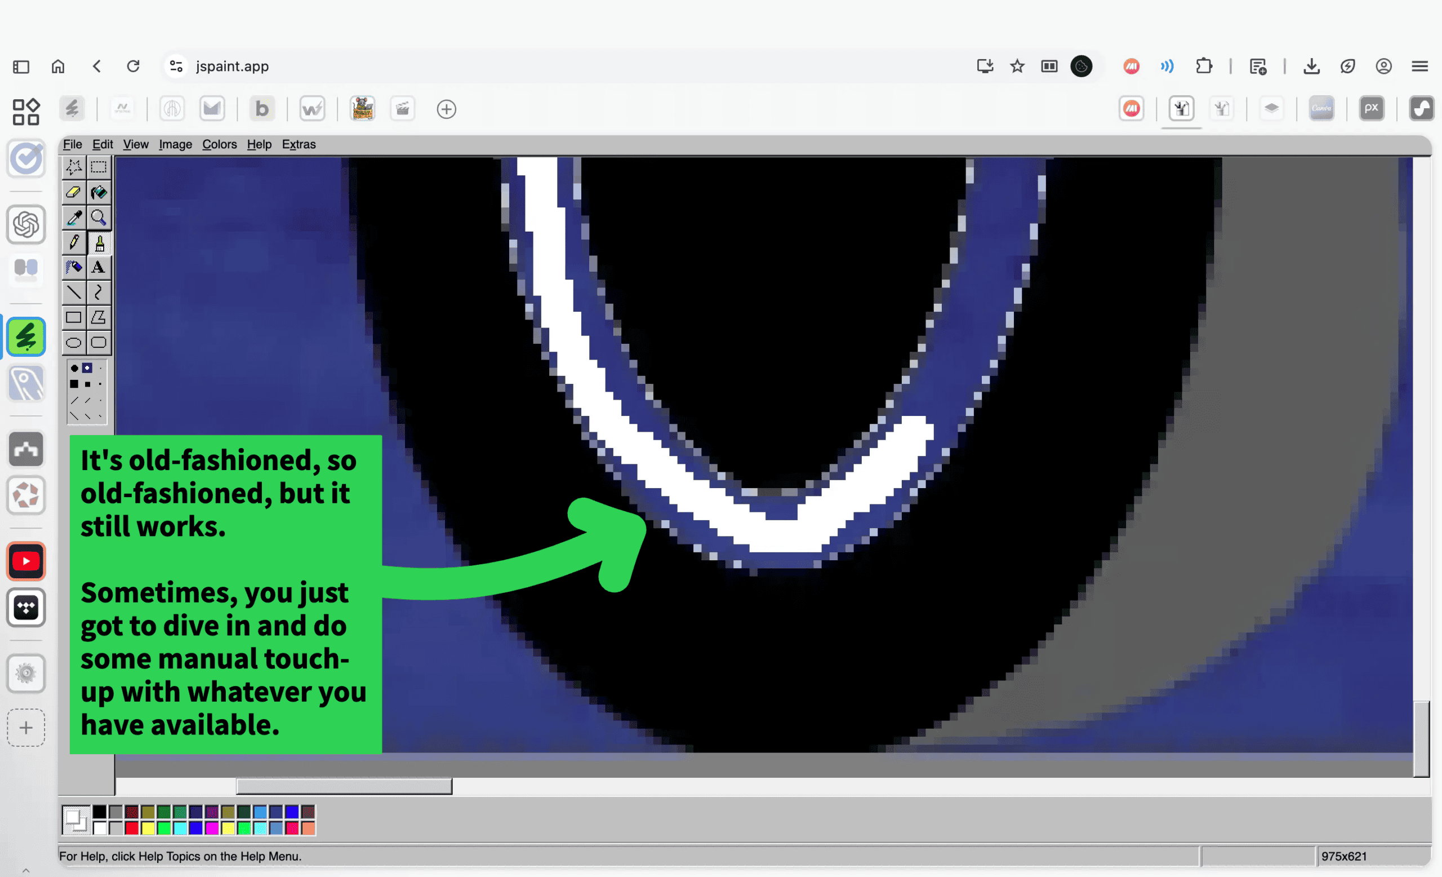1442x877 pixels.
Task: Choose the Airbrush spray can tool
Action: click(x=74, y=268)
